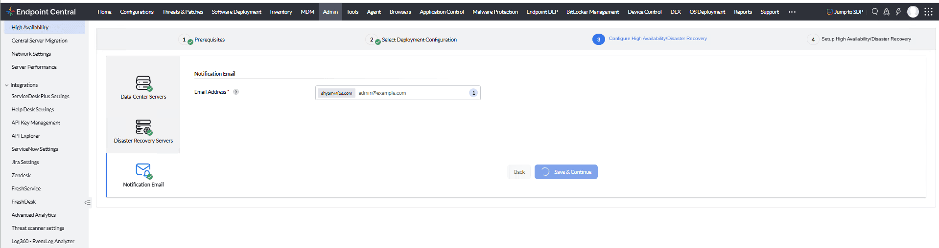Open the search magnifier icon

[875, 12]
